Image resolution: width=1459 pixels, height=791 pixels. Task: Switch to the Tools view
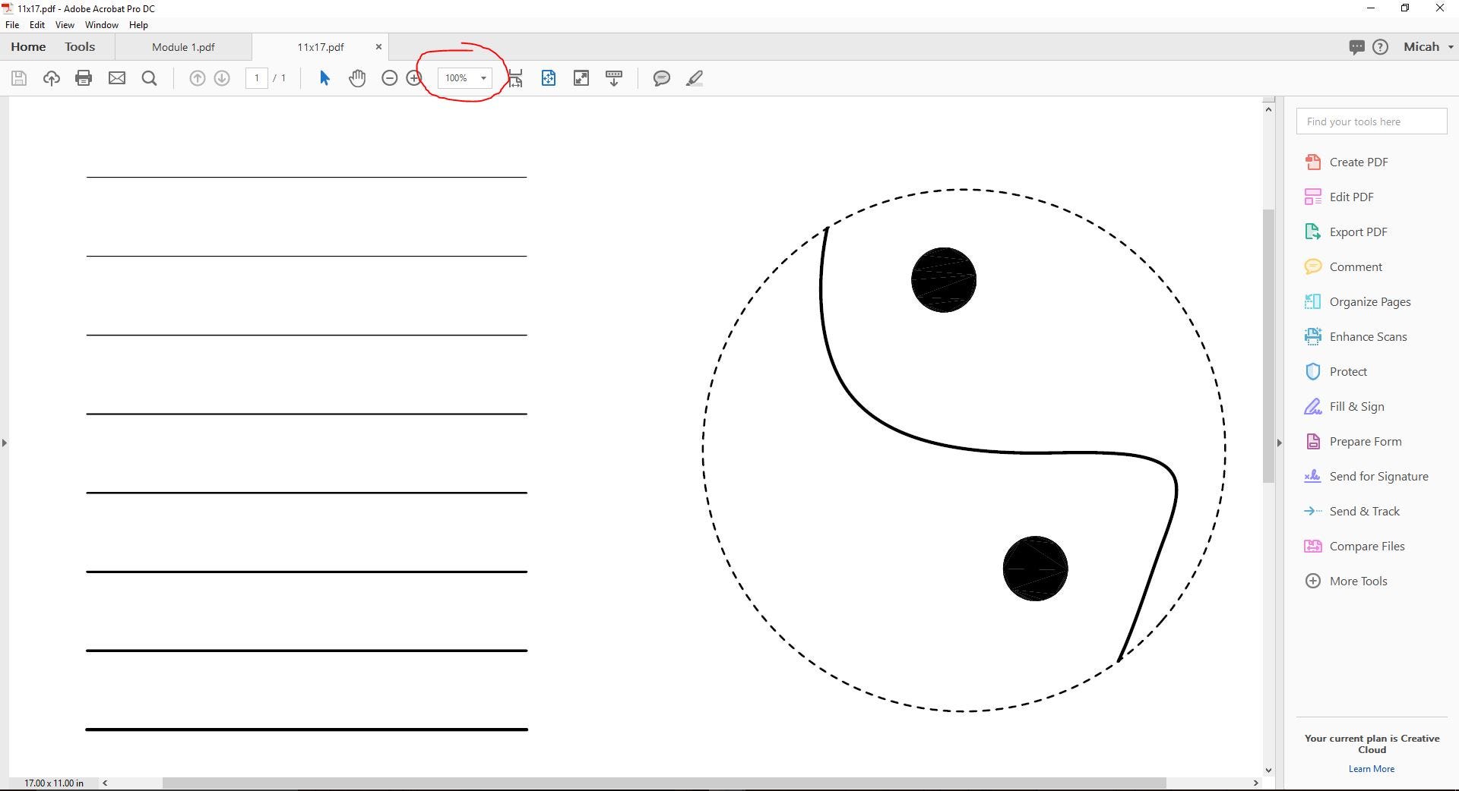pyautogui.click(x=80, y=47)
